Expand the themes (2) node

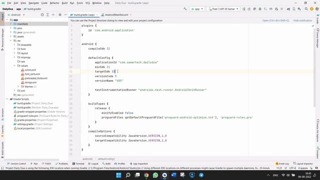[18, 86]
